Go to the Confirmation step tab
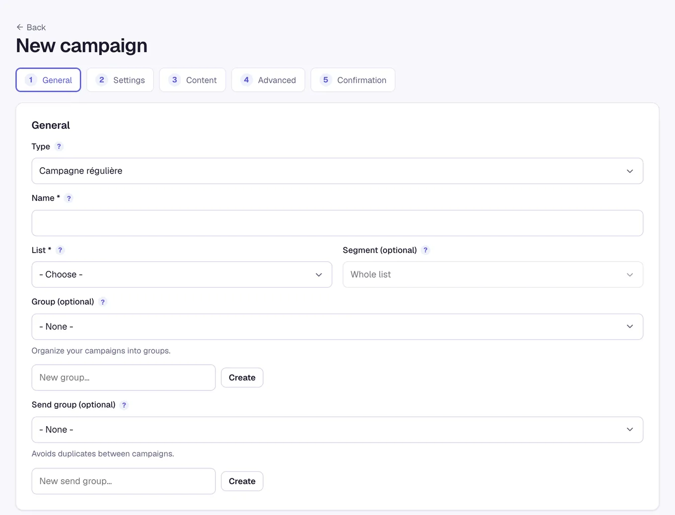This screenshot has width=675, height=515. [353, 80]
